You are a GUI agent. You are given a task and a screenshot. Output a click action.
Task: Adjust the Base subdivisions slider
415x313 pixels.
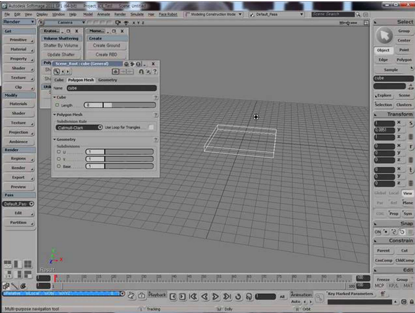pos(119,166)
